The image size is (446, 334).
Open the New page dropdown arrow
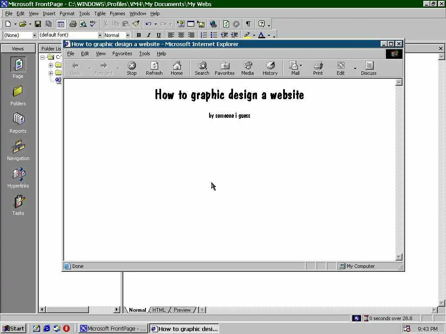[x=15, y=24]
